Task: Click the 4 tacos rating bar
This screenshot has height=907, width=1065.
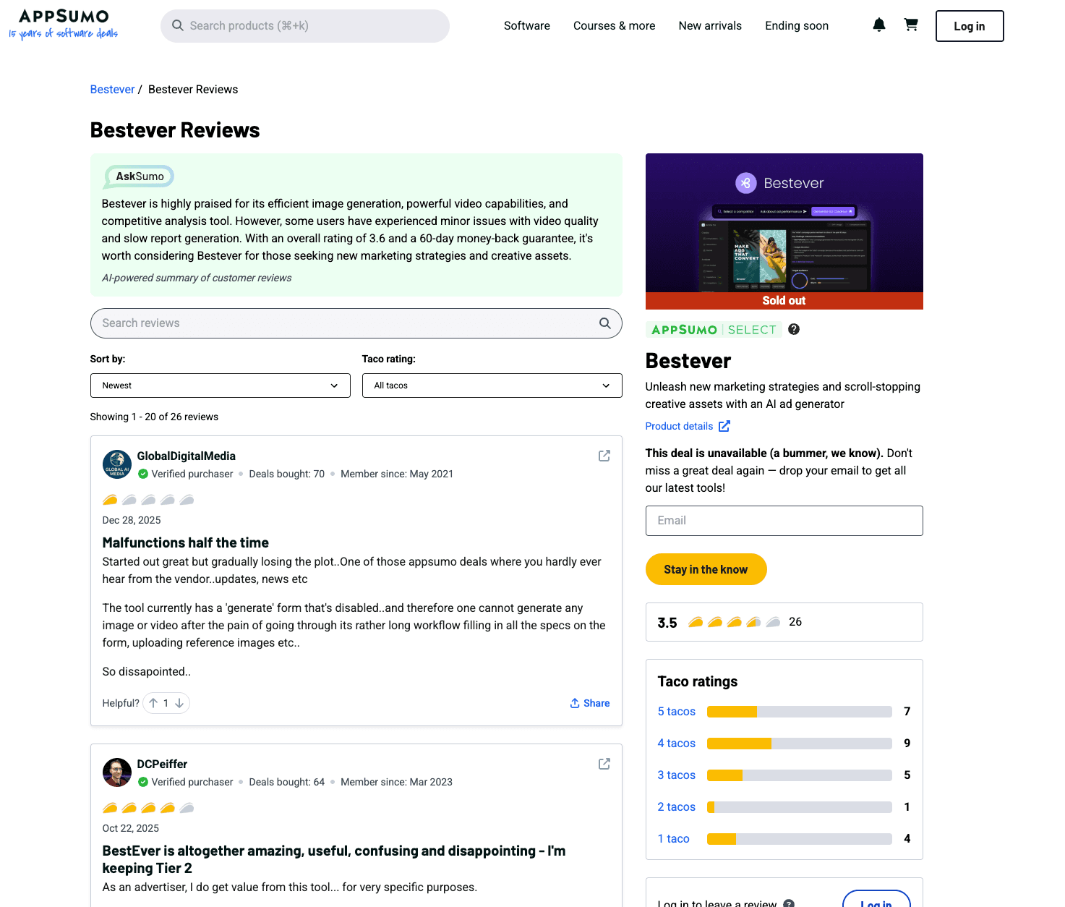Action: 800,744
